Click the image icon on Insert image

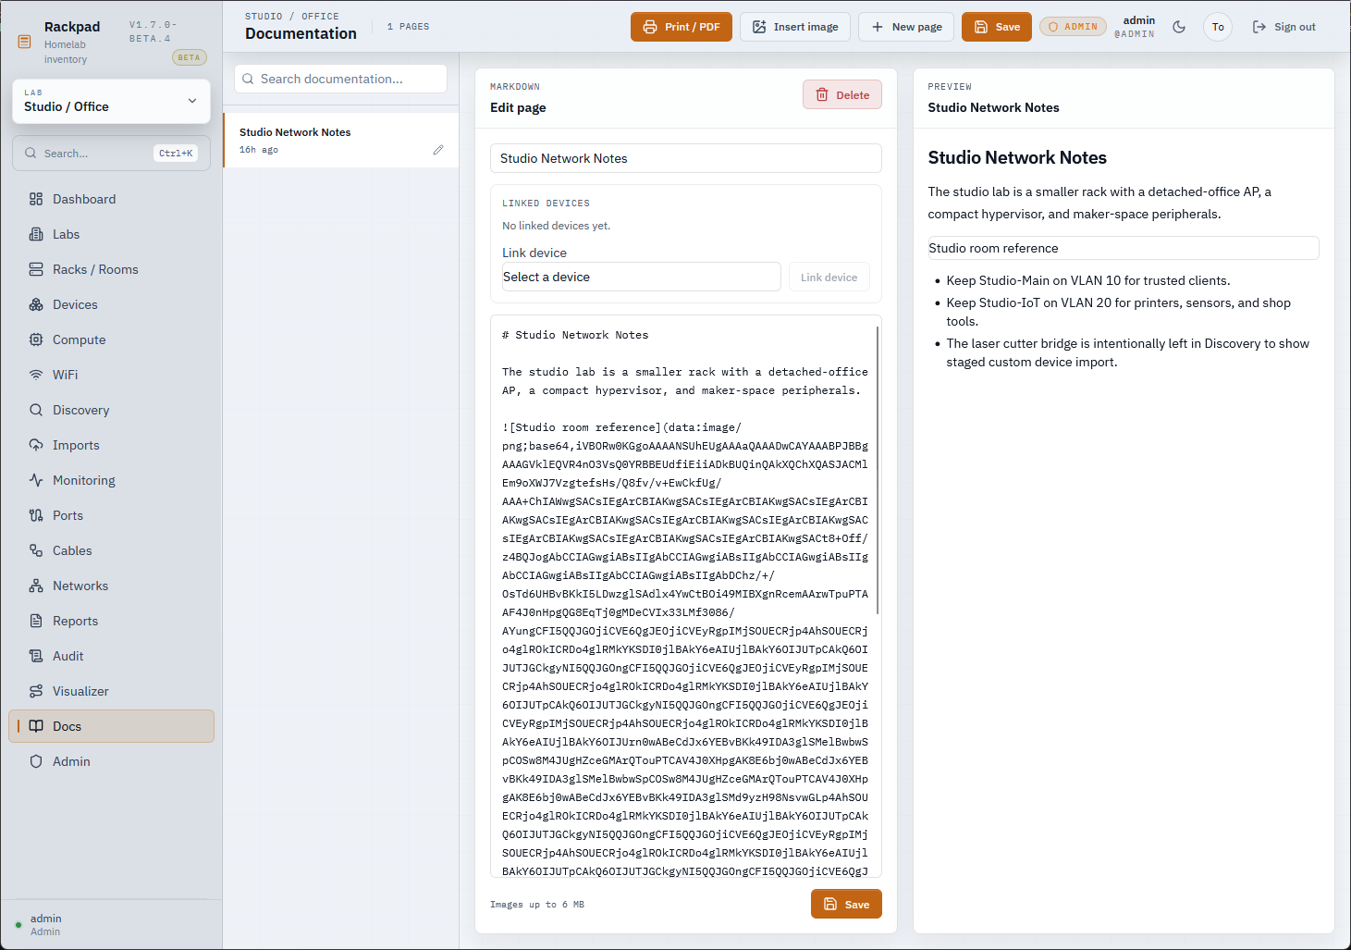click(x=759, y=27)
